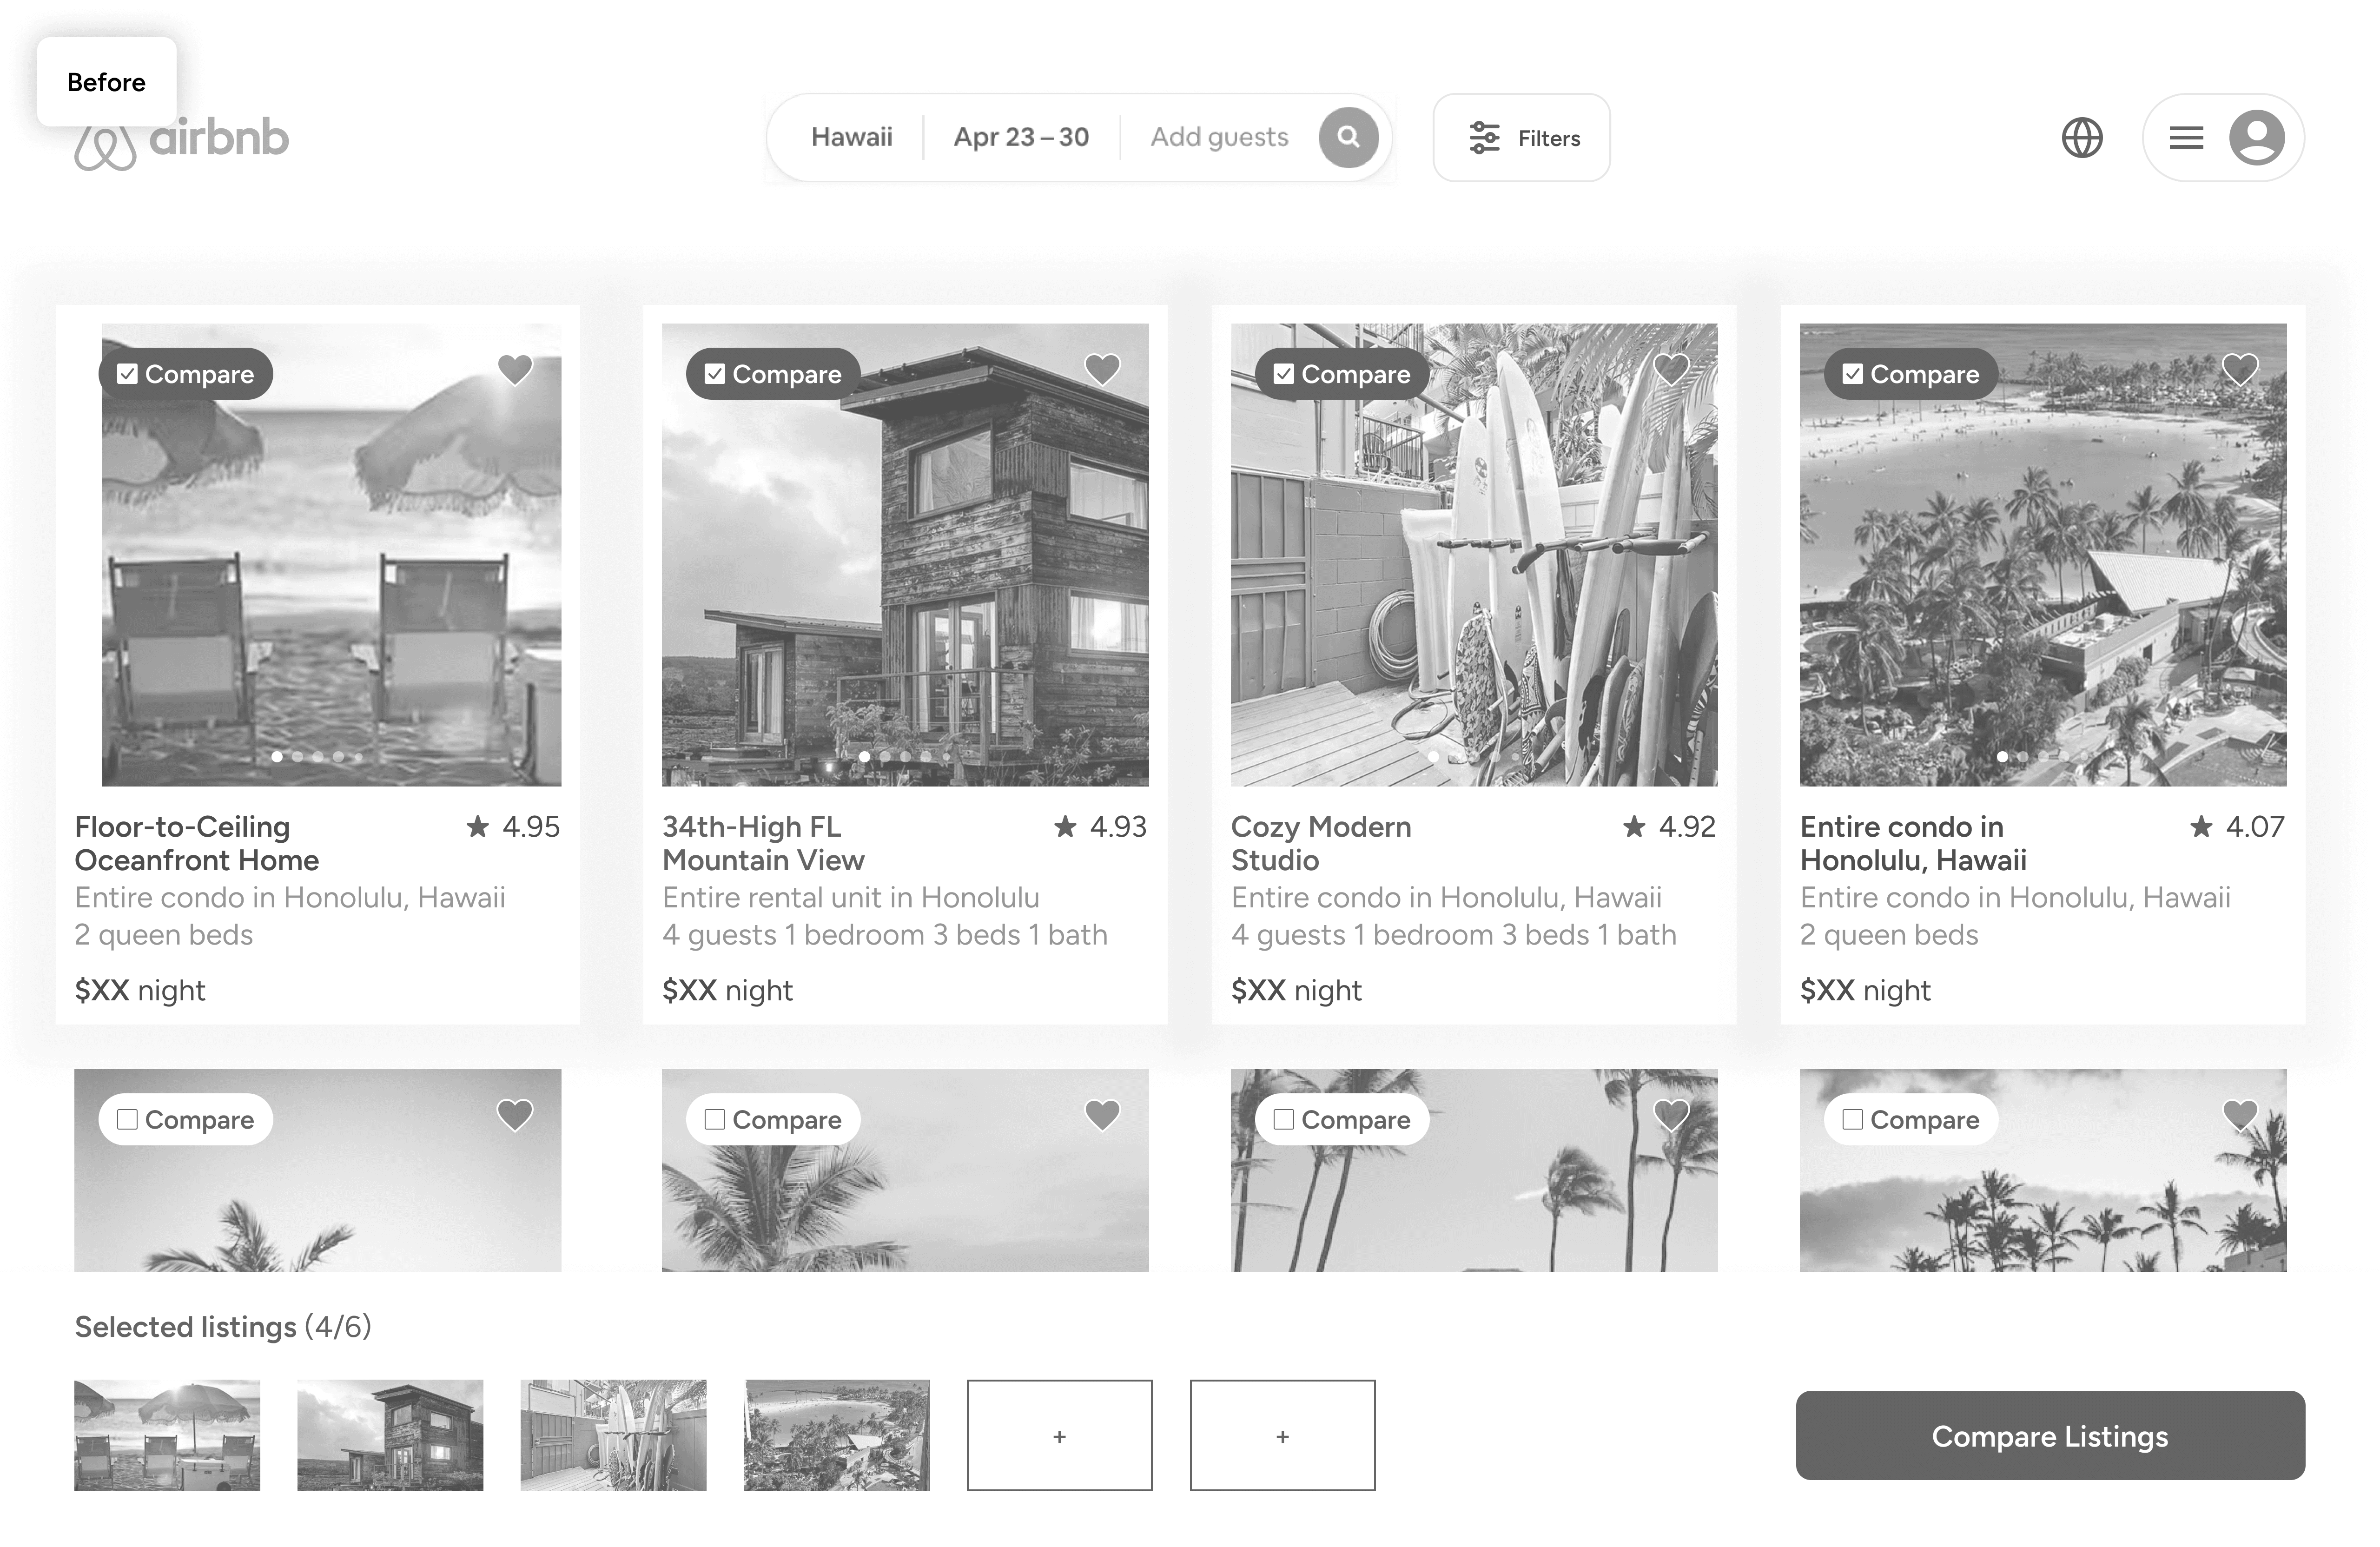2380x1547 pixels.
Task: Check Compare on second-row first listing
Action: pyautogui.click(x=128, y=1119)
